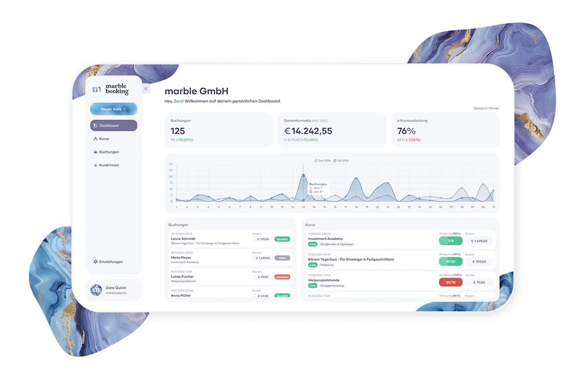Click the bezahlt status badge for Laura Schmidt
Image resolution: width=585 pixels, height=378 pixels.
[x=282, y=239]
